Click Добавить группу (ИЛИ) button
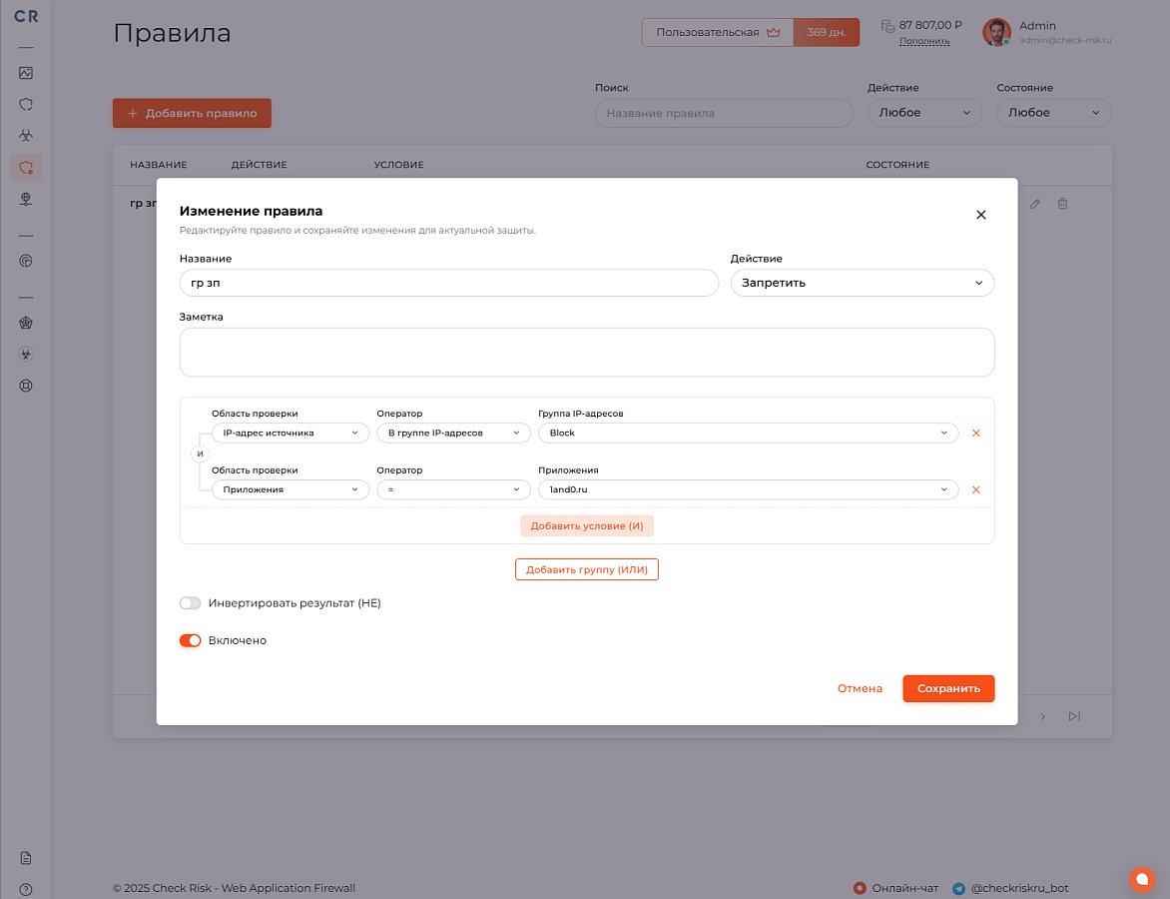This screenshot has width=1170, height=899. (586, 569)
